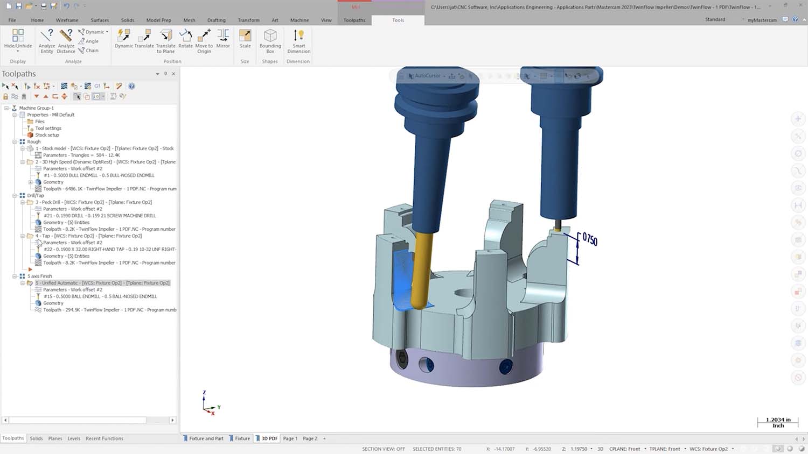The image size is (808, 454).
Task: Collapse the Drill/Tap group
Action: pyautogui.click(x=15, y=195)
